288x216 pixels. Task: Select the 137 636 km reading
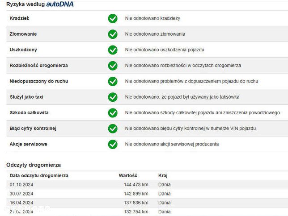136,203
